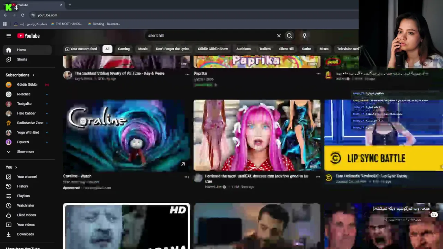Expand subscriptions with Show more

(28, 152)
